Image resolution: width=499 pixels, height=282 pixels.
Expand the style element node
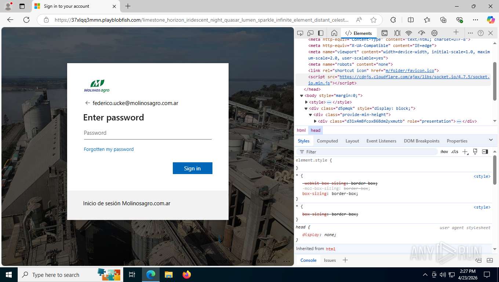[306, 102]
